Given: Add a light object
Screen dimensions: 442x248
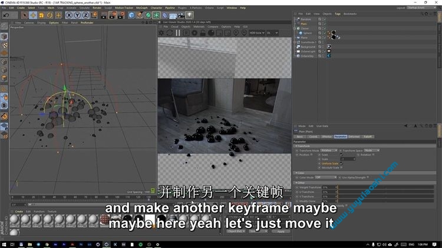Looking at the screenshot, I should 190,15.
